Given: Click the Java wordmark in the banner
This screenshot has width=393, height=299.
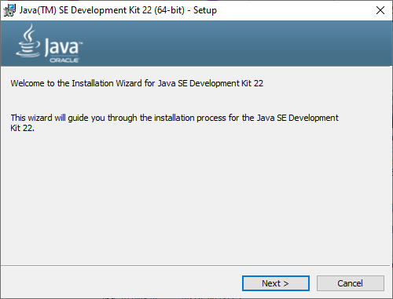Looking at the screenshot, I should click(61, 46).
